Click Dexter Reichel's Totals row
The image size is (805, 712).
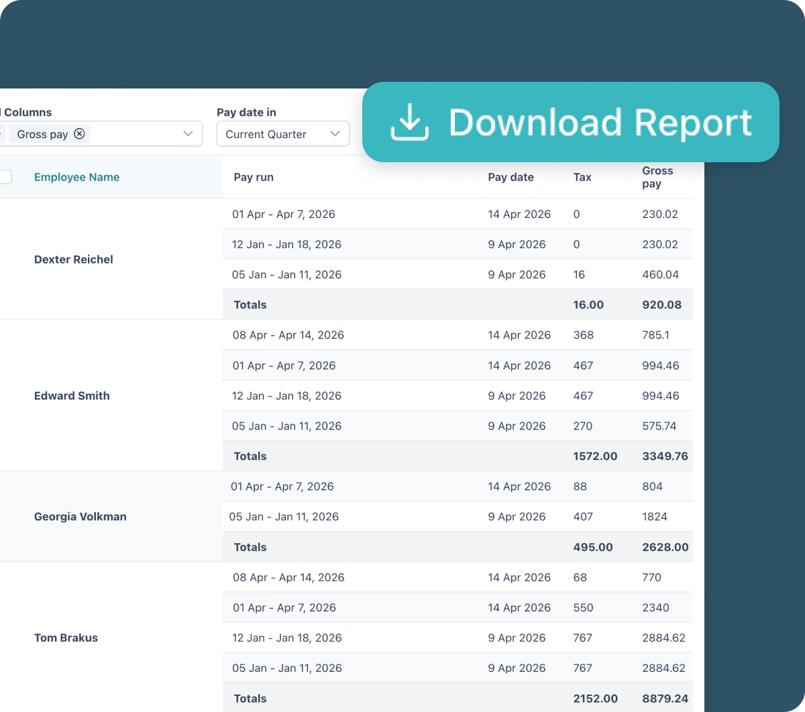[250, 304]
